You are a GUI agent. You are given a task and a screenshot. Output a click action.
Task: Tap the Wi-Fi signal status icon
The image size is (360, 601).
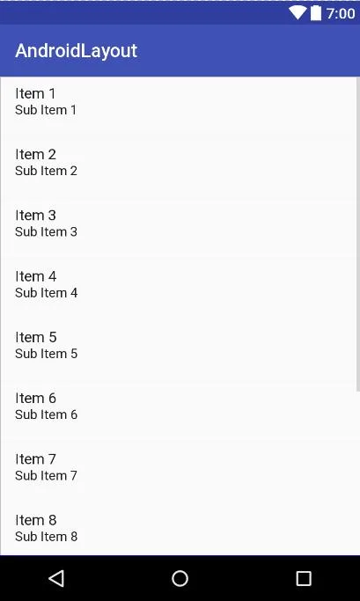pyautogui.click(x=298, y=13)
